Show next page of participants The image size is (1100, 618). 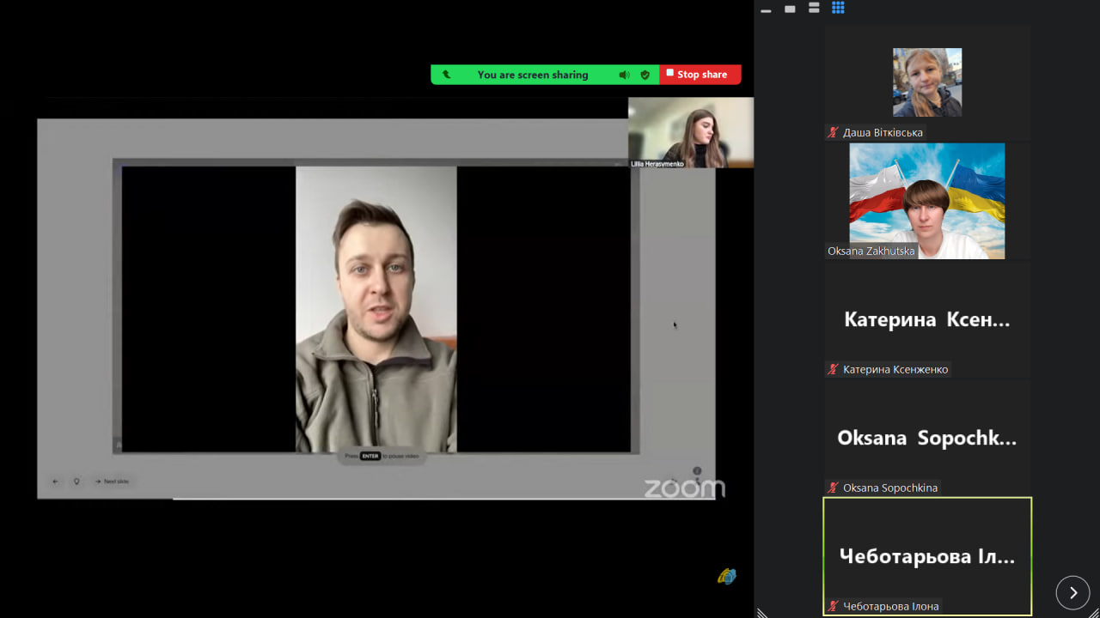(x=1072, y=592)
